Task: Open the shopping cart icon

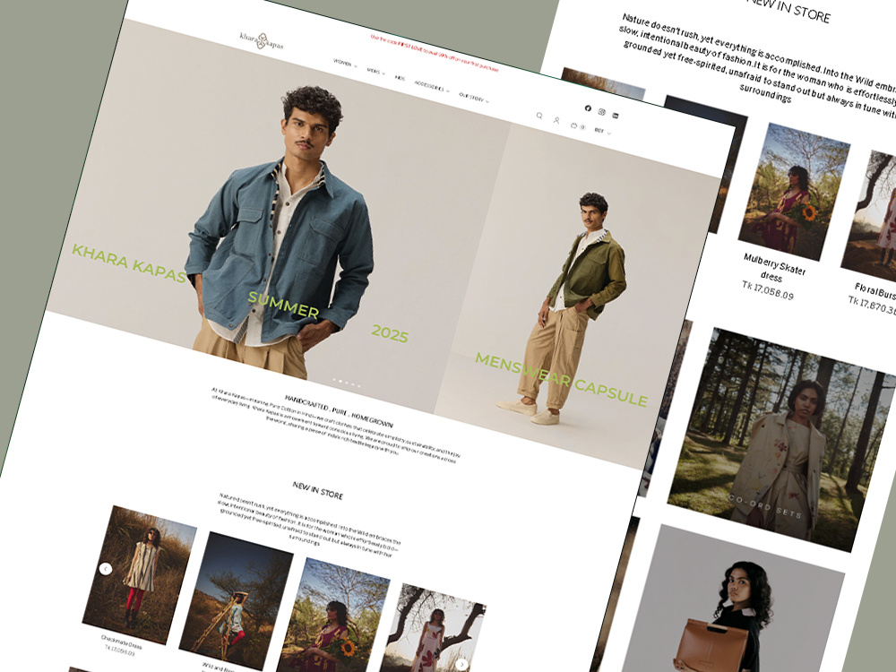Action: 573,126
